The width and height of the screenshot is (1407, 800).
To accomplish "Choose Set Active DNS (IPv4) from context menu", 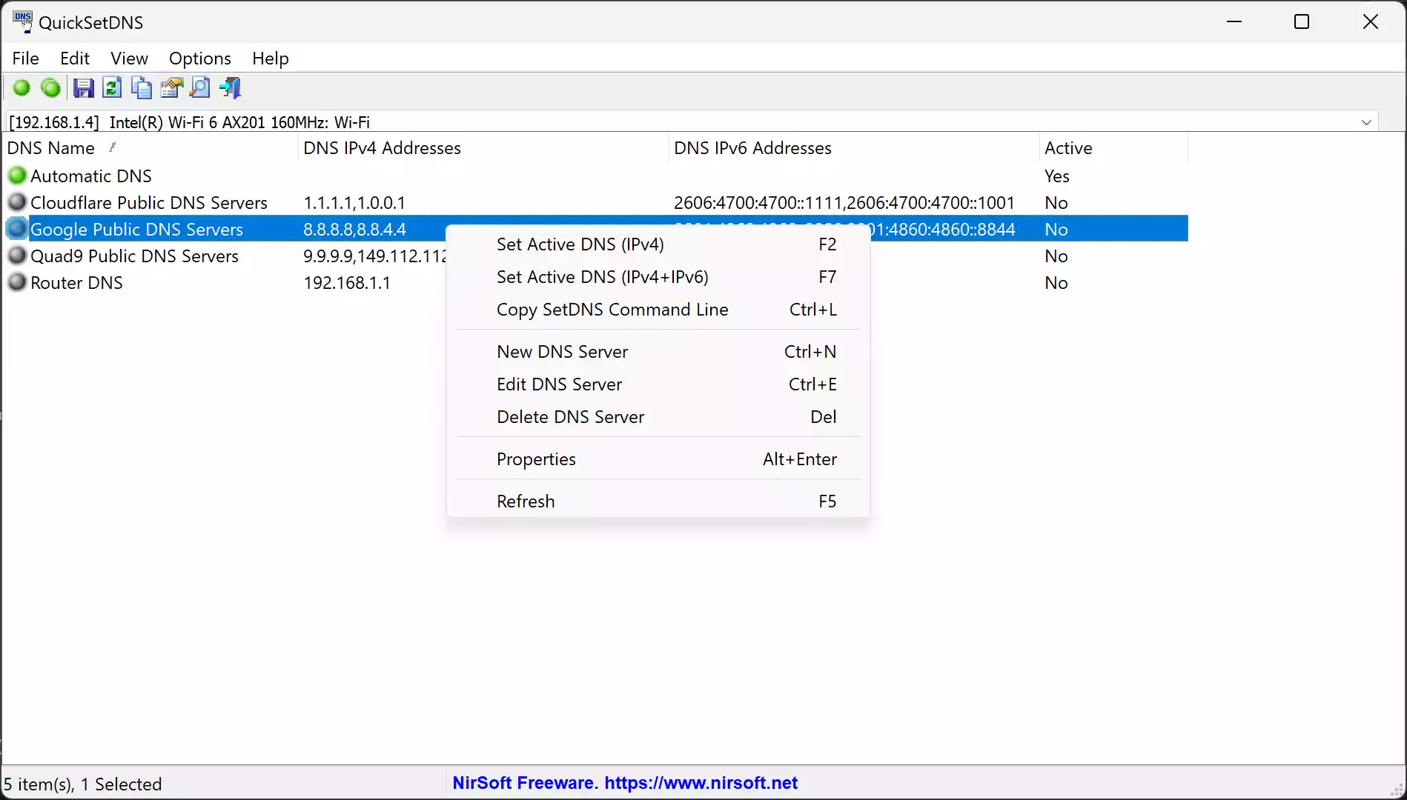I will click(658, 244).
